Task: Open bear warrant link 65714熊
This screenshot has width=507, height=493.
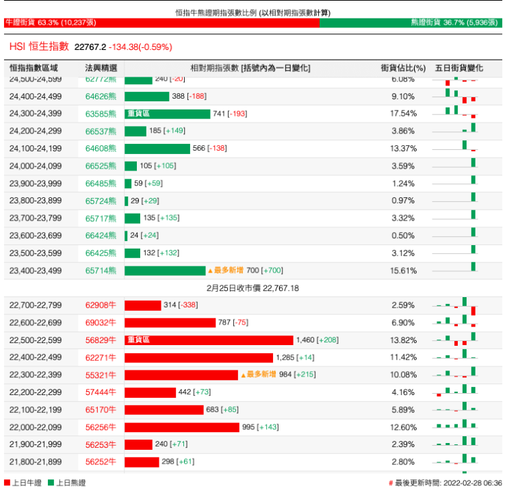Action: click(101, 270)
